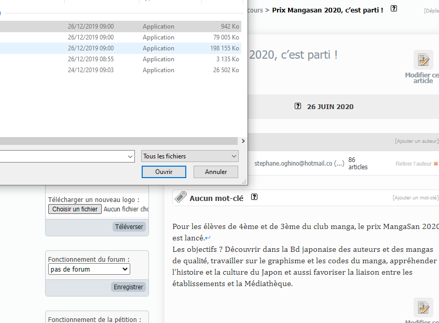The width and height of the screenshot is (439, 323).
Task: Click the dialog resize grip at bottom-right corner
Action: point(244,182)
